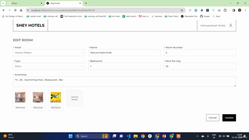Screen dimensions: 249x140
Task: Open the Hotel dropdown
Action: pos(49,52)
